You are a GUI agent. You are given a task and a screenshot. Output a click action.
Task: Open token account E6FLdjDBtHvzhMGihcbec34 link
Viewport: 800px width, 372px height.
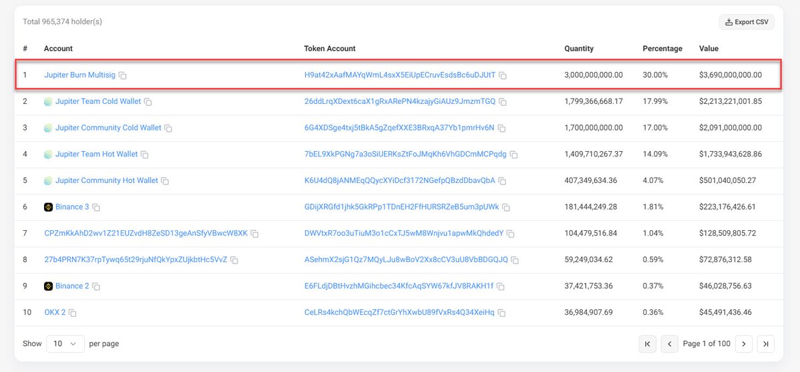point(399,286)
